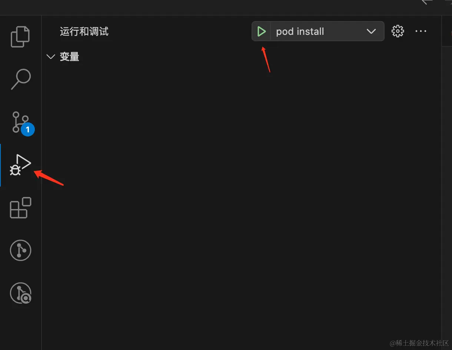The image size is (452, 350).
Task: Start debugging with the green play button
Action: coord(261,32)
